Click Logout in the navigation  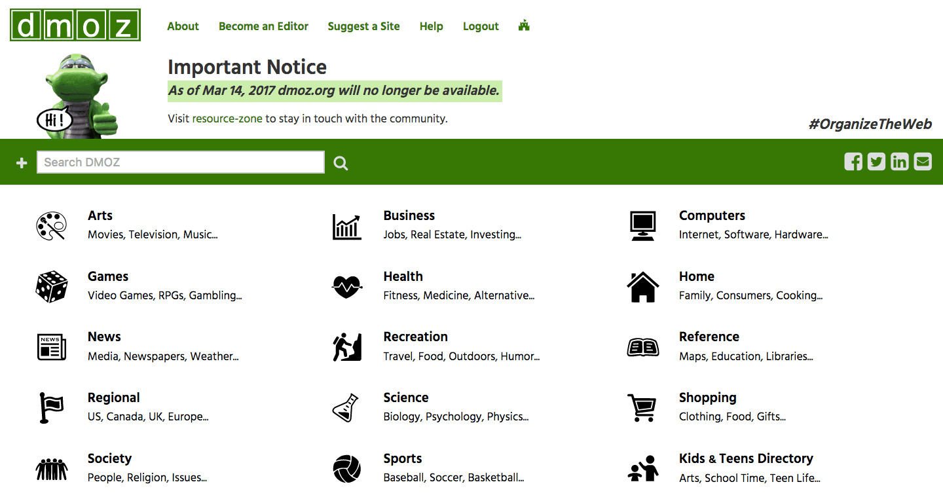[481, 26]
